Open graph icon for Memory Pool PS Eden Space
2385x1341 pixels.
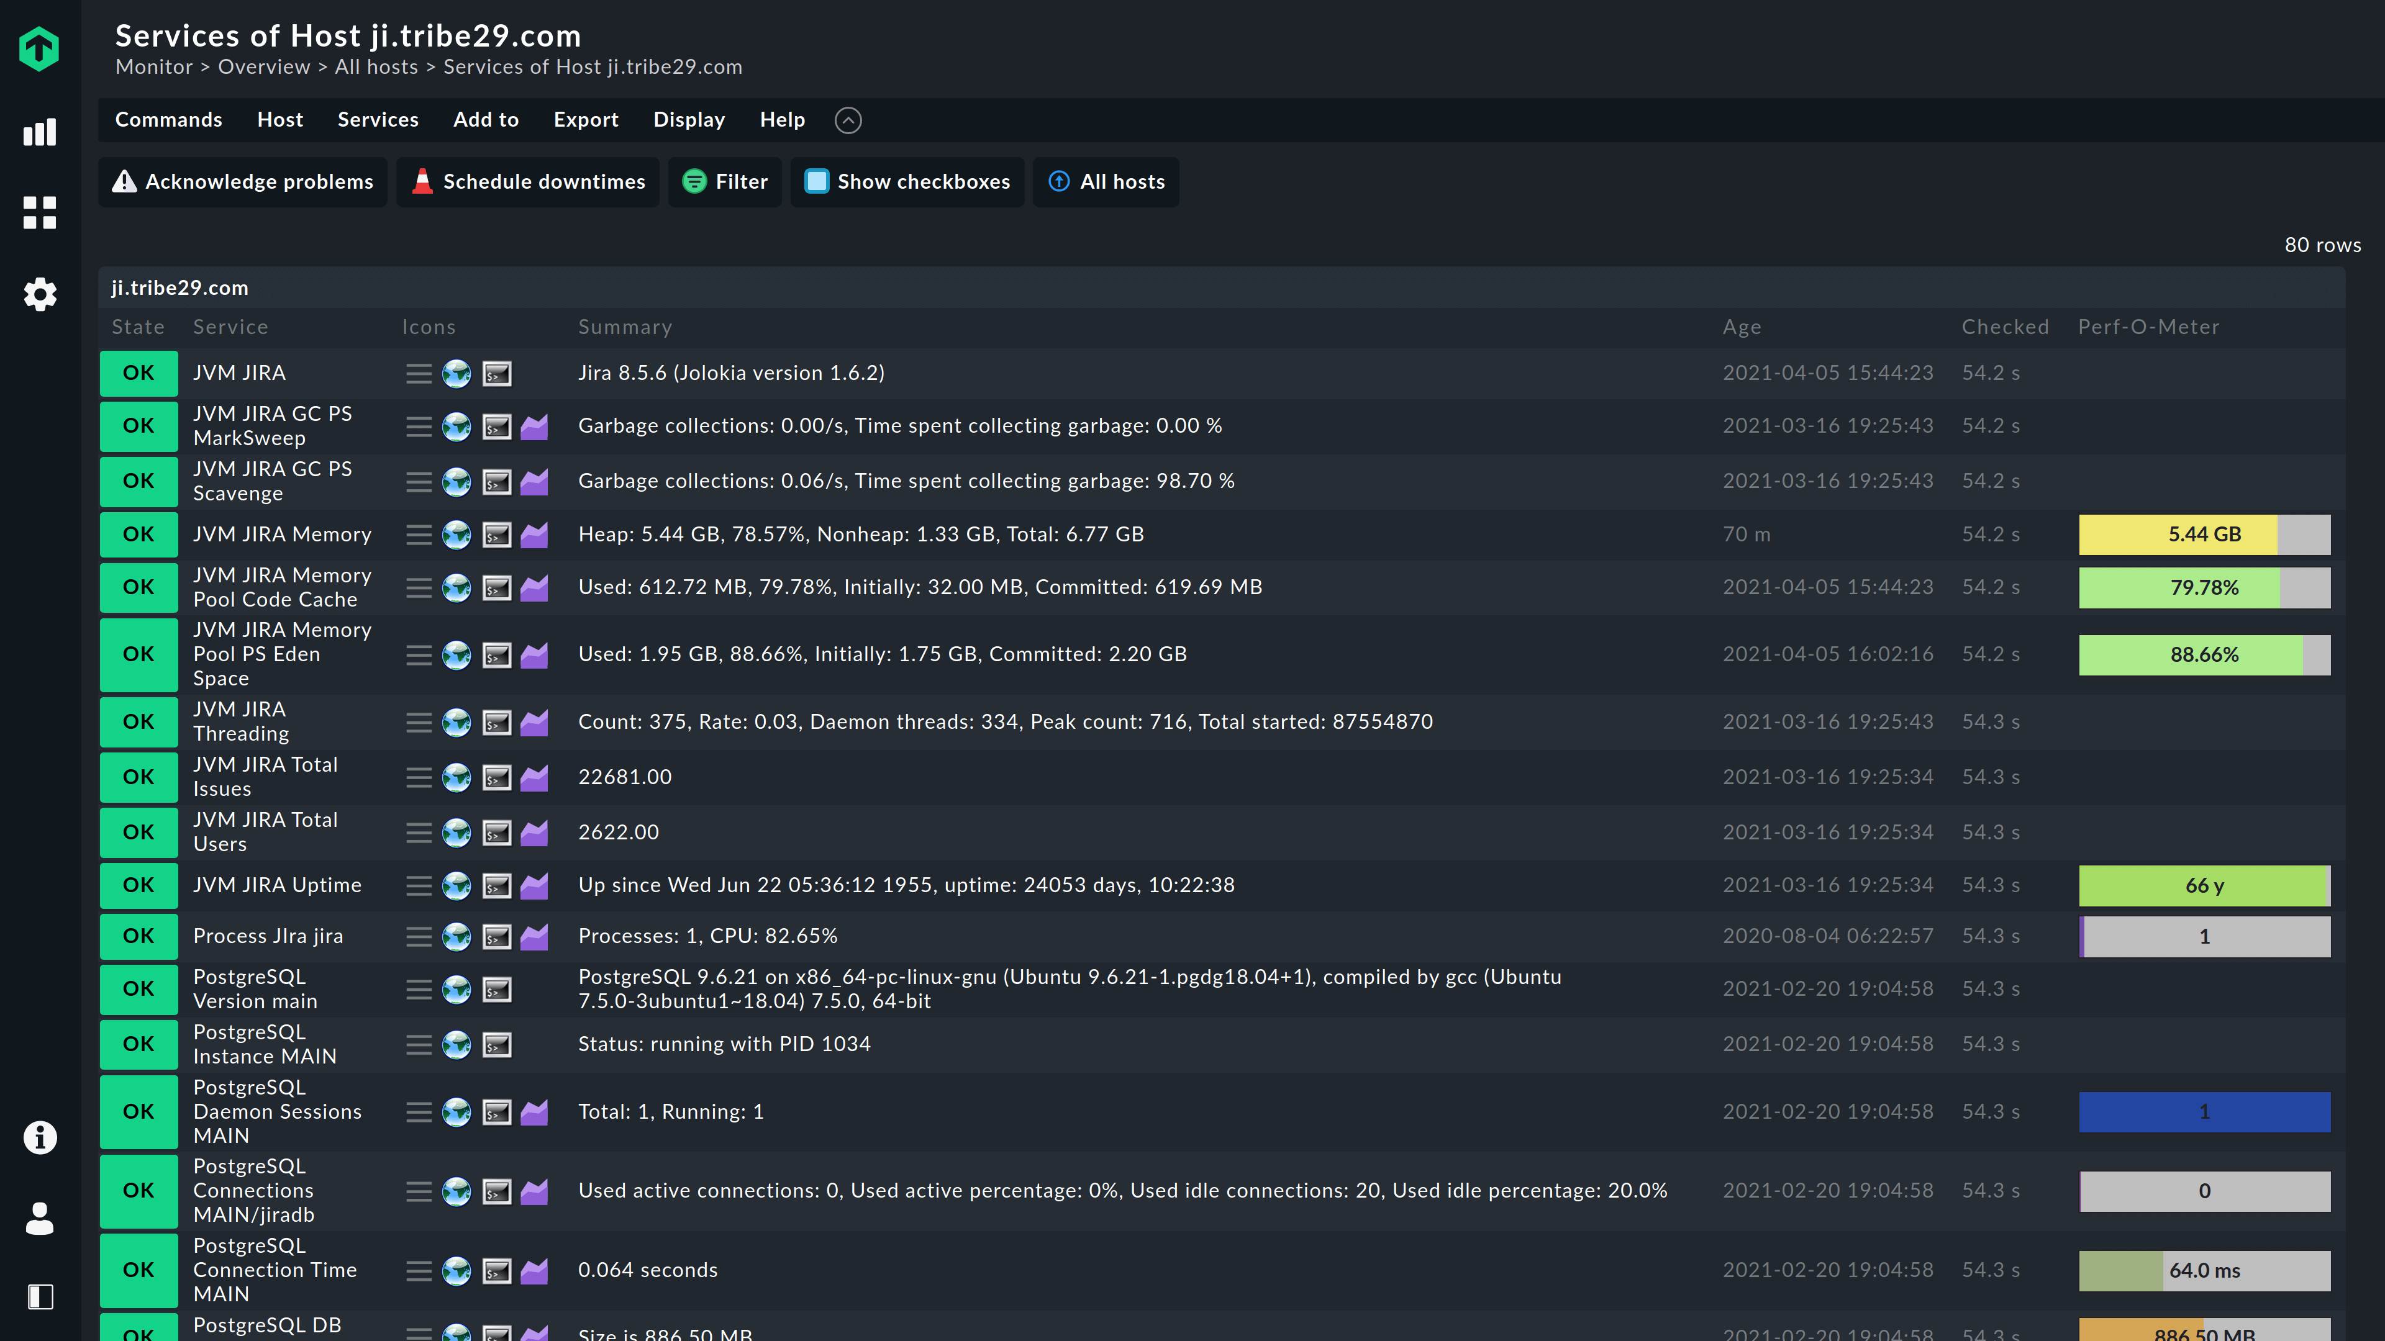click(x=534, y=655)
